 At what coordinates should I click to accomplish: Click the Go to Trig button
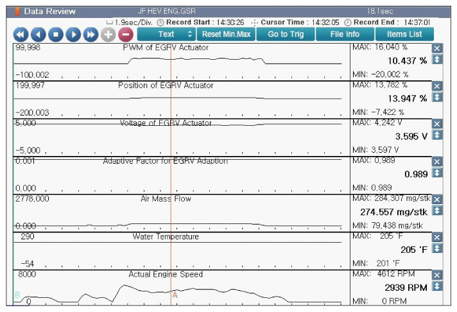[286, 34]
